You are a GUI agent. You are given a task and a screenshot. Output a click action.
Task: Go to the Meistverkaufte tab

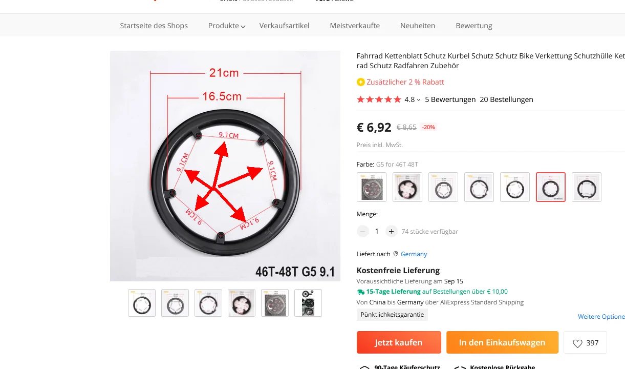(x=355, y=26)
